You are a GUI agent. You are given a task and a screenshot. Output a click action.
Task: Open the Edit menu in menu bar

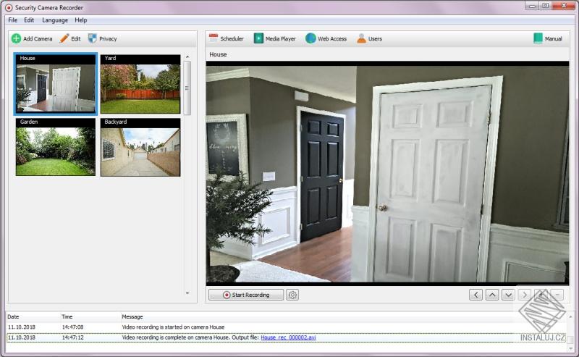pos(29,20)
